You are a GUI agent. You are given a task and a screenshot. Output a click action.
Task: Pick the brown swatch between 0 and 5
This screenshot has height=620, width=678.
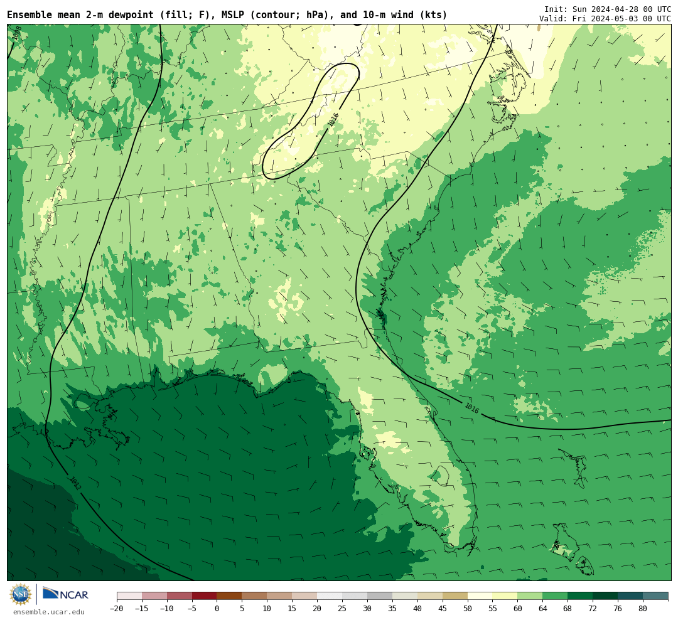point(230,596)
